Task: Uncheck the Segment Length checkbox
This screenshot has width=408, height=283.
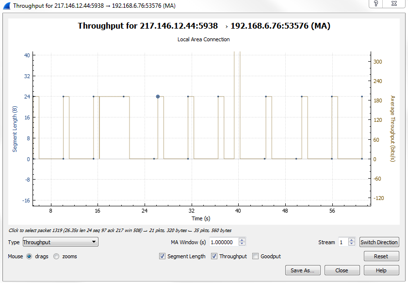Action: click(162, 256)
